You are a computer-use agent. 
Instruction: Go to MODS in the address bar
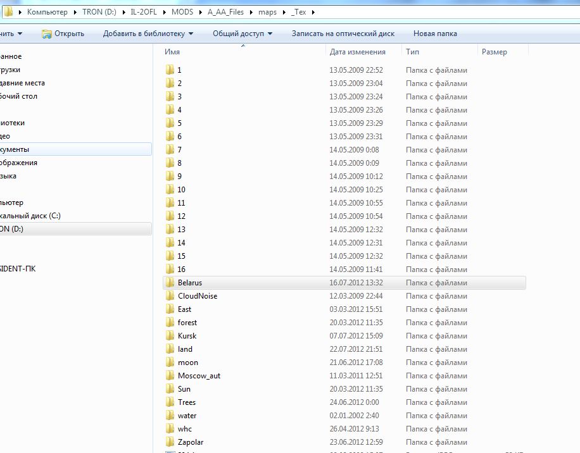click(x=182, y=12)
